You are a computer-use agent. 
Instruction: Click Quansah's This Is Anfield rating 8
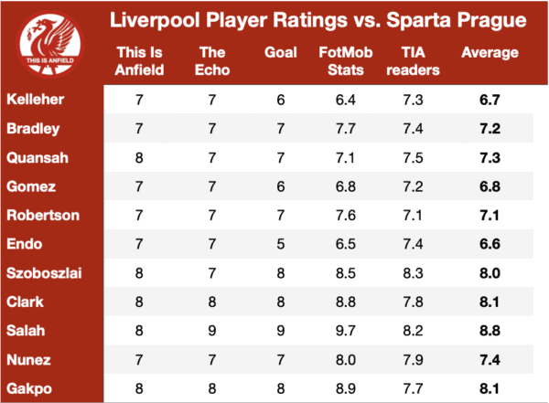(139, 158)
